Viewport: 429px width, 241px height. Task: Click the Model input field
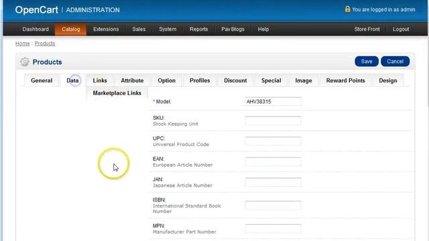pos(273,101)
